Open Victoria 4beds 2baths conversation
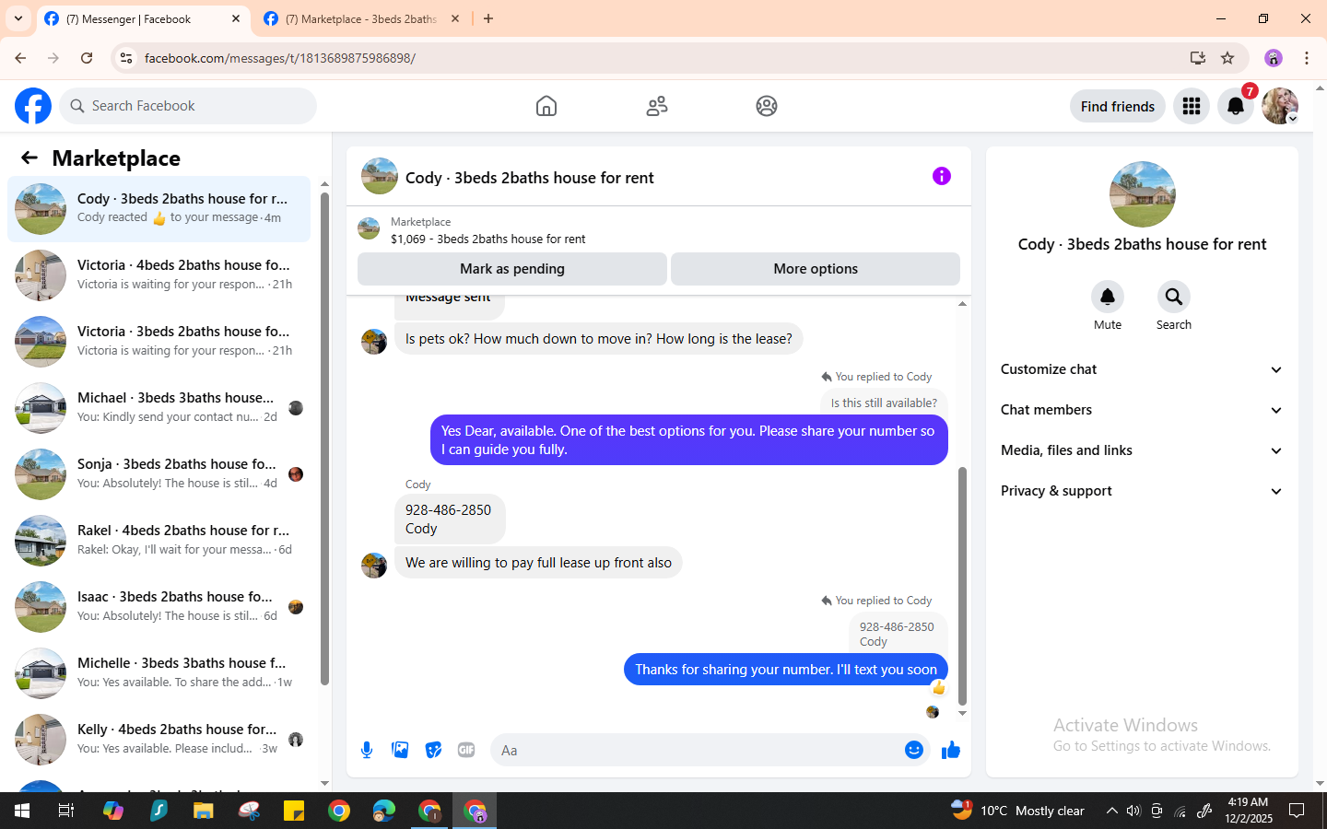Screen dimensions: 1327x829 159,275
